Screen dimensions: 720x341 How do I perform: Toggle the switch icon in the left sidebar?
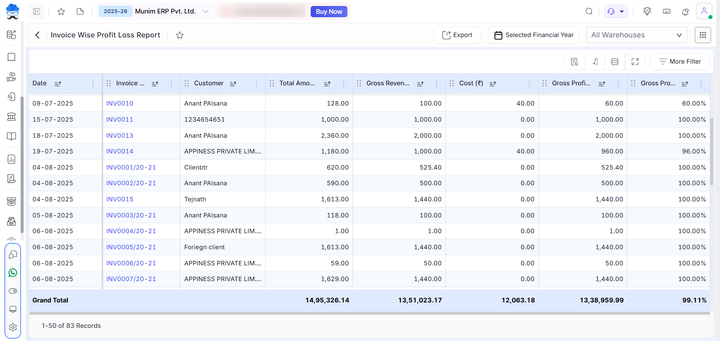(x=13, y=291)
